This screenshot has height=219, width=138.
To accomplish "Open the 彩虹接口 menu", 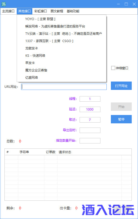I will [40, 11].
